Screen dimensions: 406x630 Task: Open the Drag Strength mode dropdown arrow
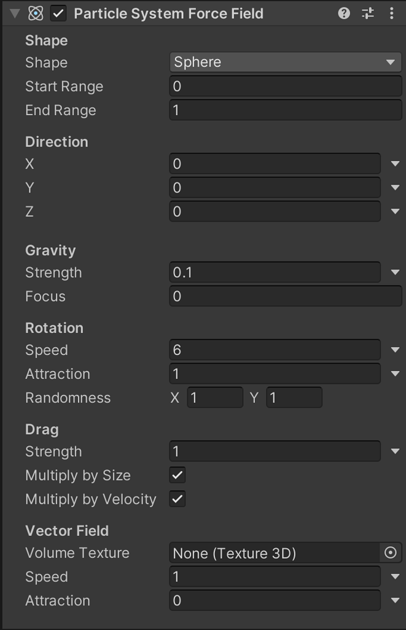(x=394, y=452)
